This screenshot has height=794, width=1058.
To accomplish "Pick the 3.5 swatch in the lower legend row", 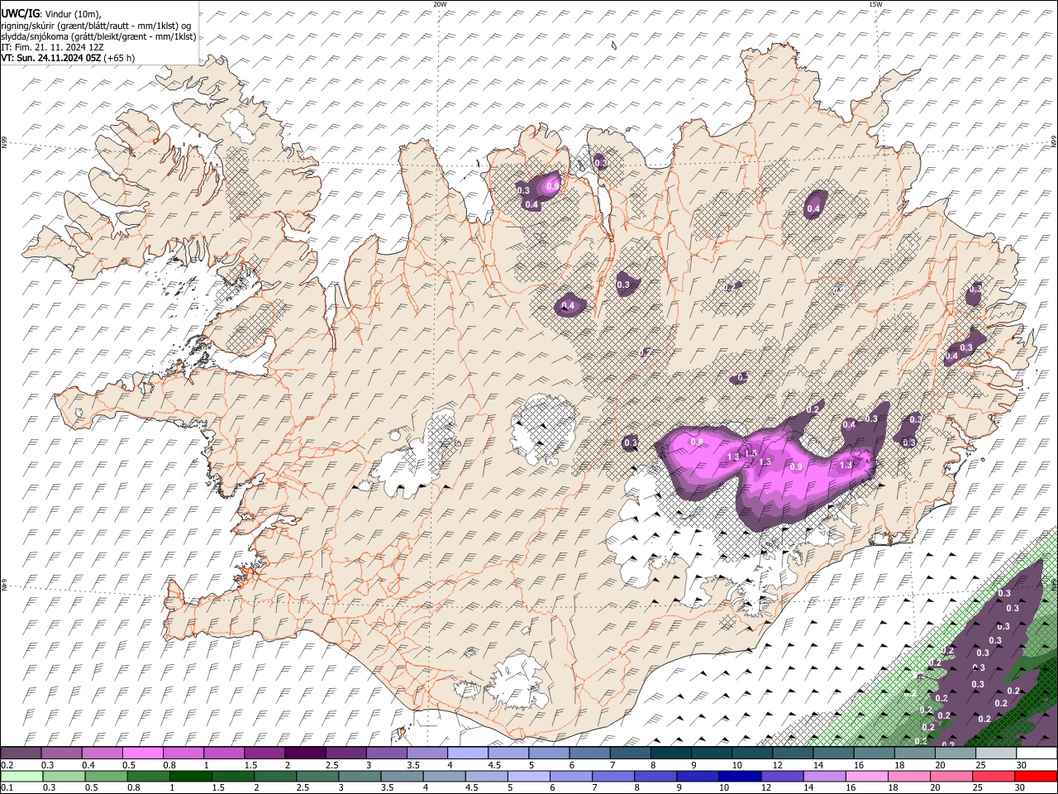I will [402, 776].
